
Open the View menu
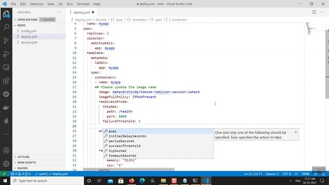pos(51,4)
